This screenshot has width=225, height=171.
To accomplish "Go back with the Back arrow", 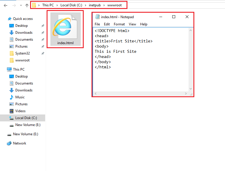I will point(6,5).
